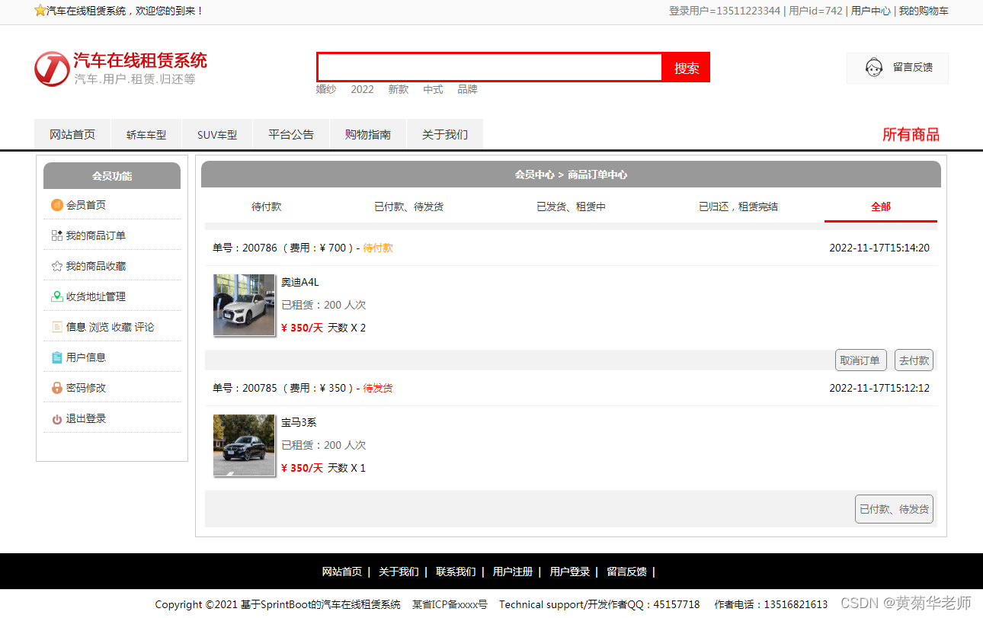Click the 留言反馈 feedback face icon
Image resolution: width=983 pixels, height=618 pixels.
pos(873,67)
